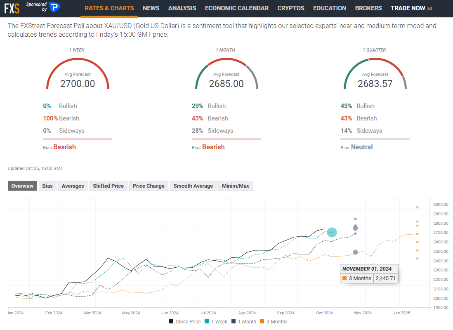Click the 1 Quarter Avg Forecast gauge
This screenshot has height=330, width=453.
tap(375, 76)
